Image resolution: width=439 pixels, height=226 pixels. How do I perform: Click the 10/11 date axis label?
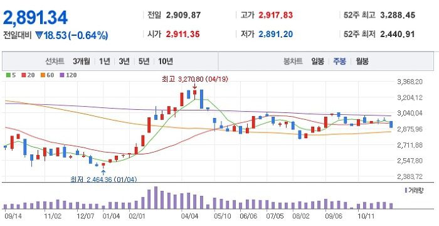coord(366,217)
